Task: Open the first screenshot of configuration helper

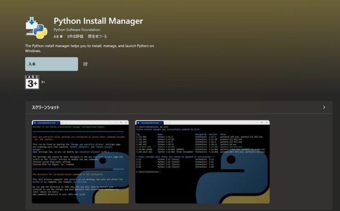Action: [80, 162]
